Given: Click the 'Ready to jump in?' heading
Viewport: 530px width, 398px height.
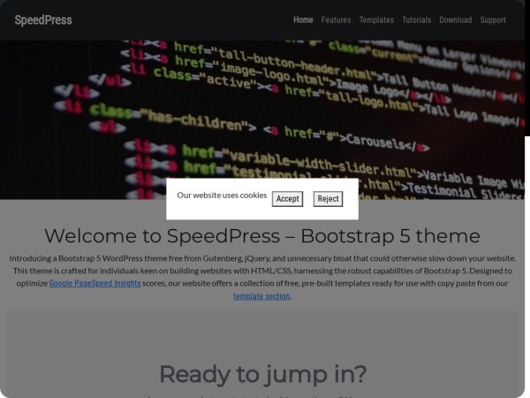Looking at the screenshot, I should click(x=263, y=374).
